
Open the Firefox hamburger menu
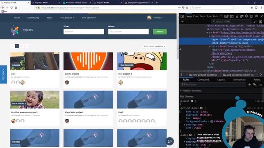(x=262, y=7)
